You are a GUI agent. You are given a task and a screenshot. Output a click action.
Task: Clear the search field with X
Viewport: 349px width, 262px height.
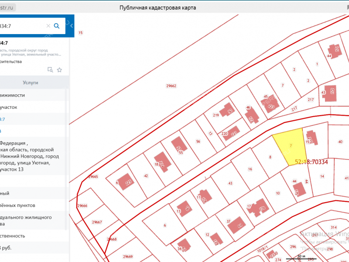pos(48,26)
